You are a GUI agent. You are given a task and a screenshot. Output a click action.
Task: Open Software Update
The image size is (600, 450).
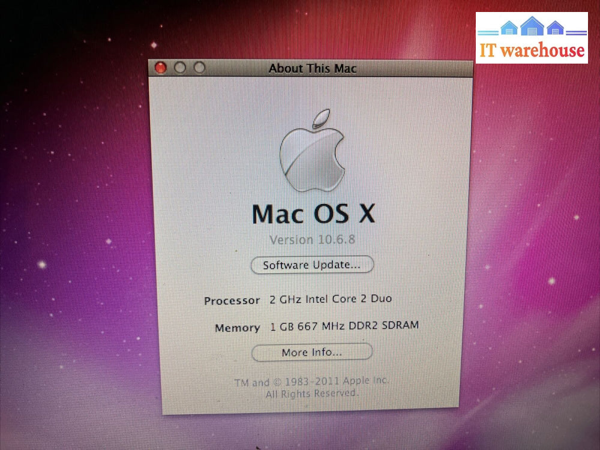(x=312, y=265)
